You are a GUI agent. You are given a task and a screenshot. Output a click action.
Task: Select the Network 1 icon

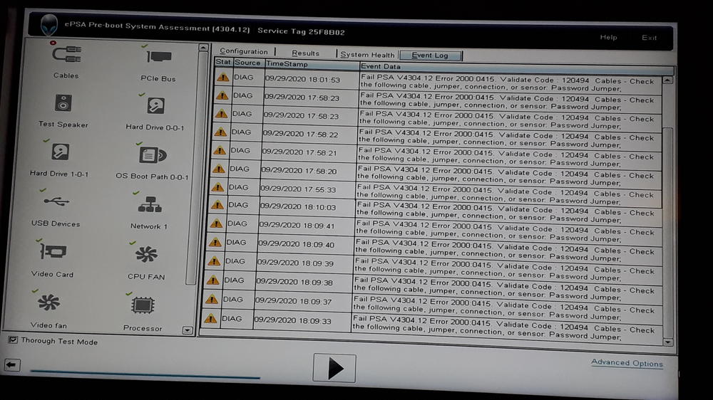point(150,206)
